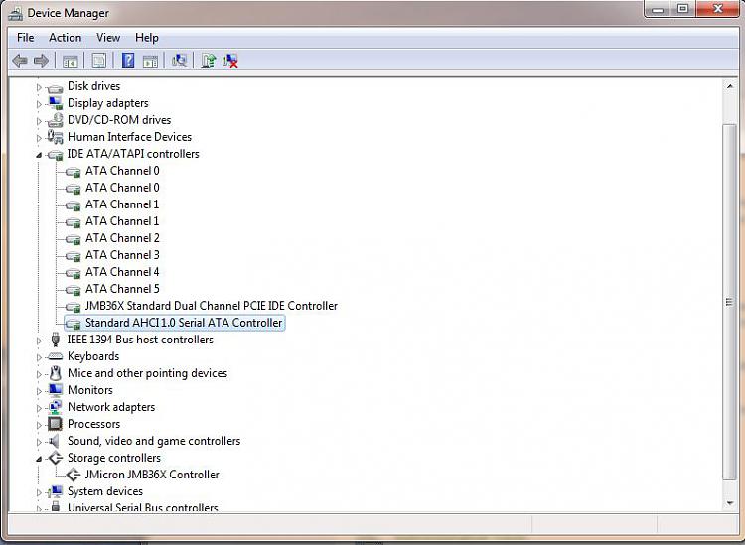Click the JMicron JMB36X Controller device icon
The width and height of the screenshot is (745, 545).
[74, 475]
